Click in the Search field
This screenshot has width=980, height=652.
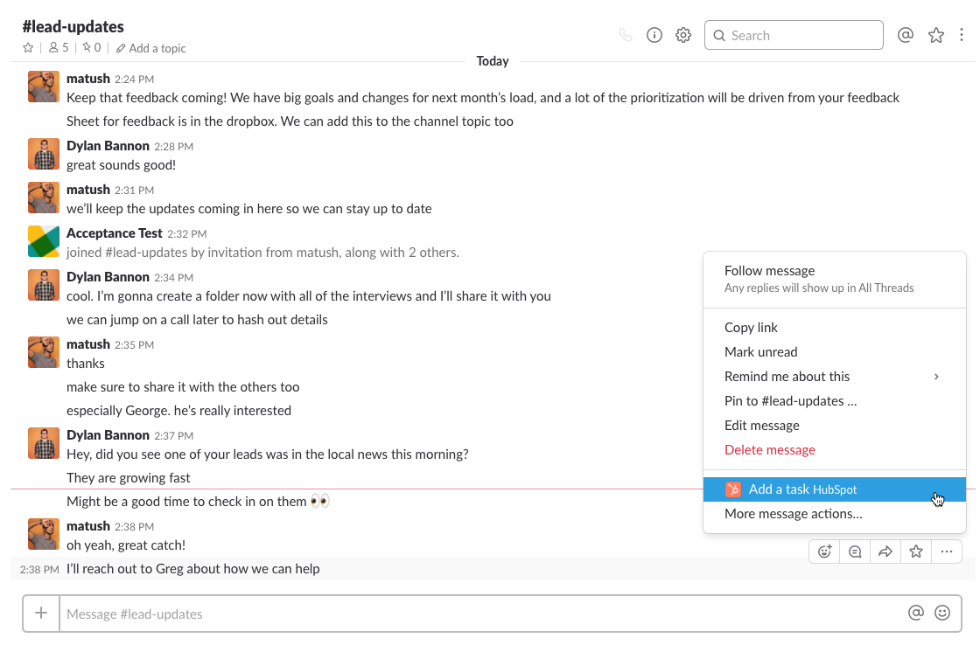pos(794,35)
